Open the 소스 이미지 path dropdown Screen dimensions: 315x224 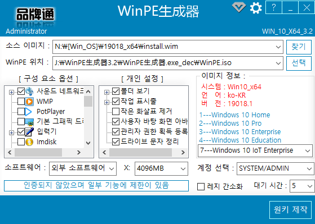278,47
